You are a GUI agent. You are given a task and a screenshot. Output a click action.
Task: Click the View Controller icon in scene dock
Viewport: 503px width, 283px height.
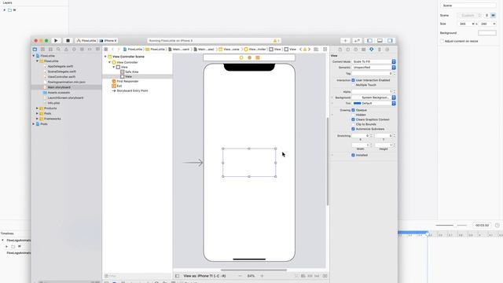(241, 57)
